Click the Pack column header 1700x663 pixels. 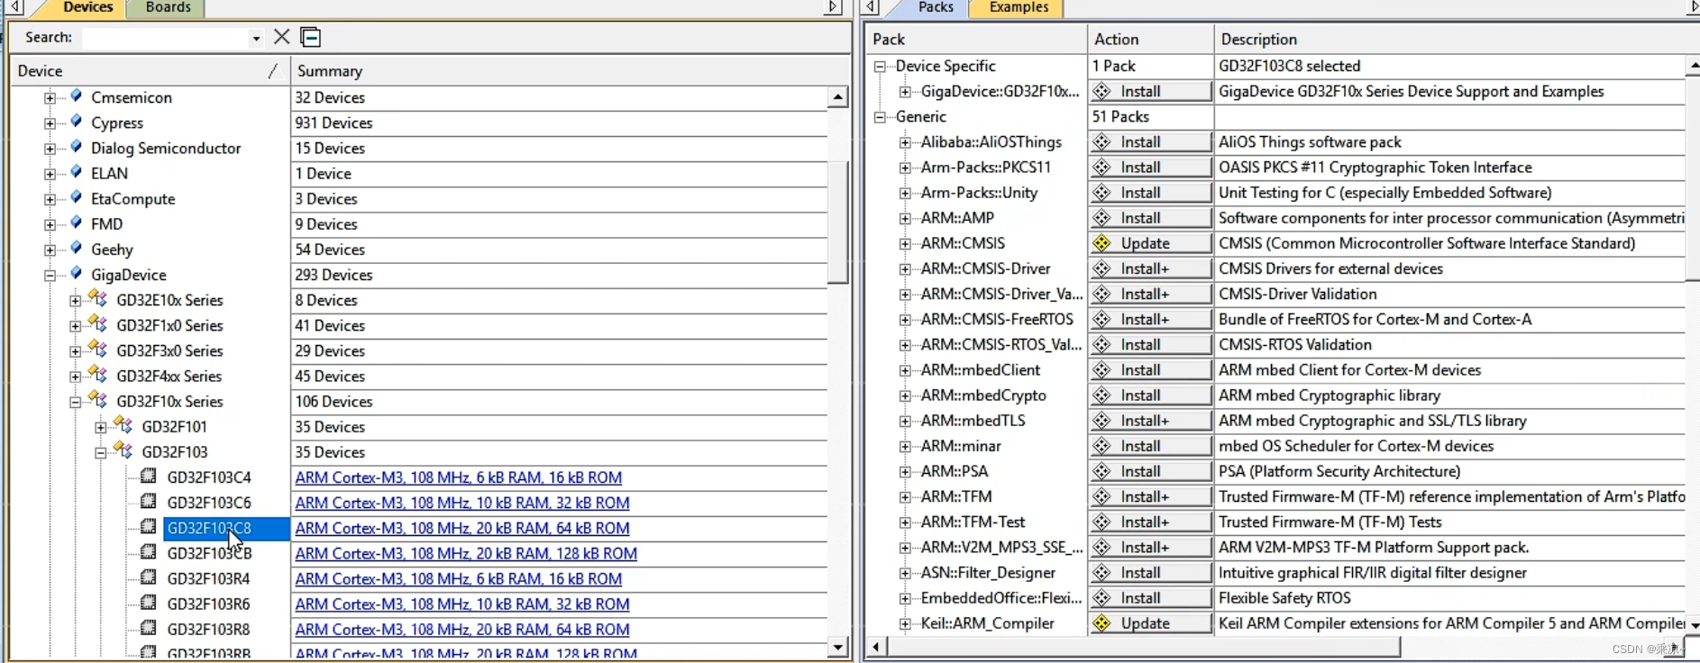pos(976,39)
